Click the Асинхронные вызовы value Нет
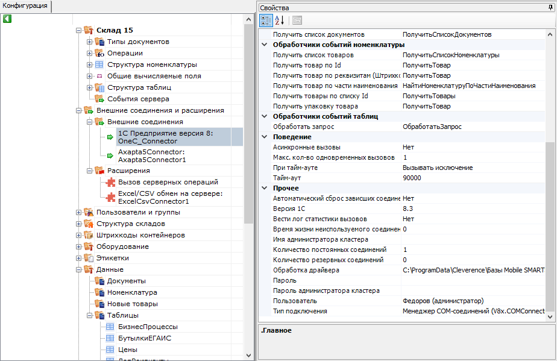557x361 pixels. (x=473, y=147)
